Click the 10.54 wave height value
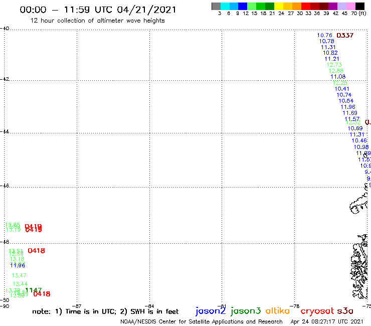 pos(346,101)
